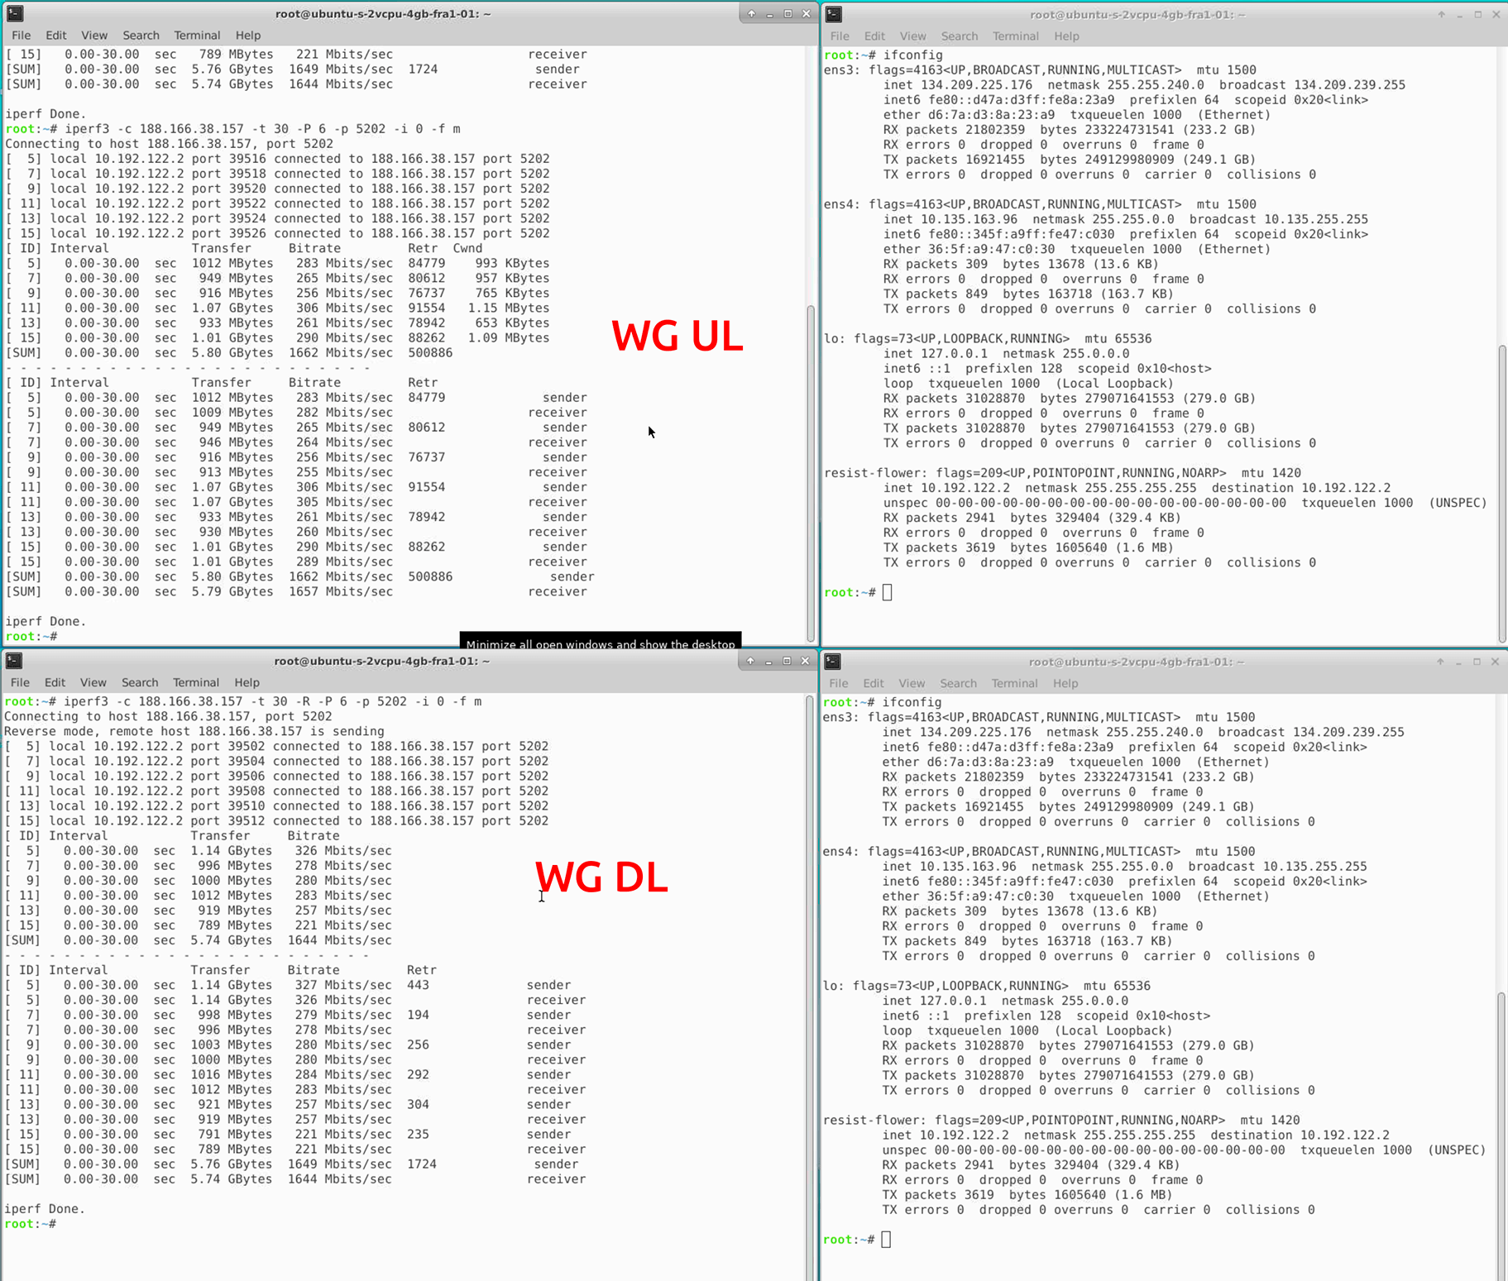Open Search menu in upper ifconfig terminal

[960, 36]
